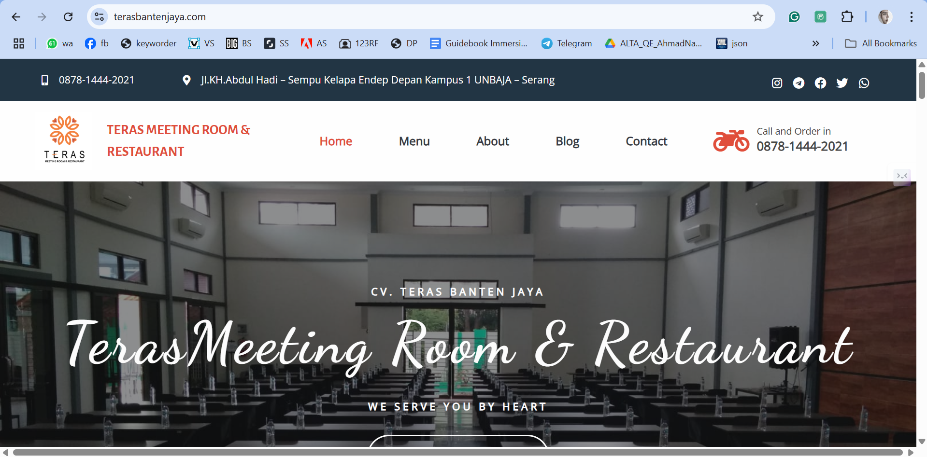View site information icon in address bar
The width and height of the screenshot is (927, 457).
(99, 17)
